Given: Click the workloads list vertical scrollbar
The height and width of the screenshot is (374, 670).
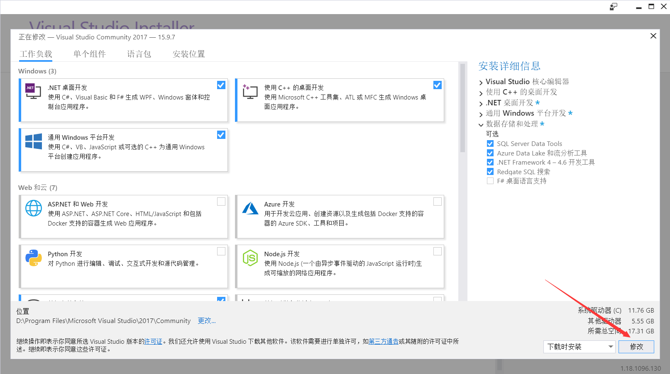Looking at the screenshot, I should point(462,108).
